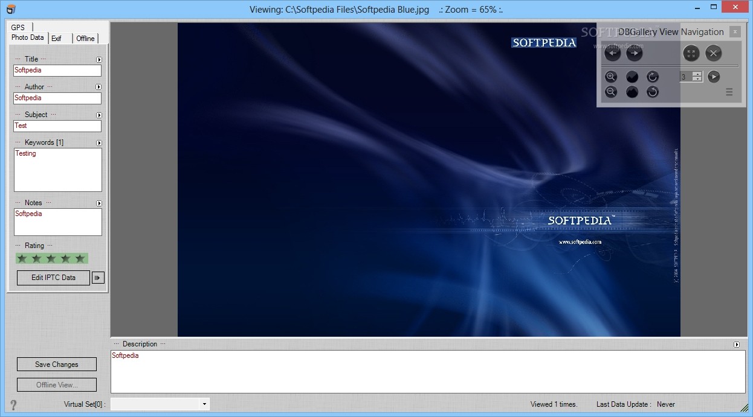Rotate image clockwise
This screenshot has width=753, height=417.
click(x=653, y=77)
